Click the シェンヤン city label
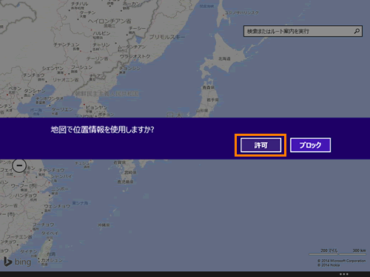This screenshot has width=370, height=277. pyautogui.click(x=53, y=68)
